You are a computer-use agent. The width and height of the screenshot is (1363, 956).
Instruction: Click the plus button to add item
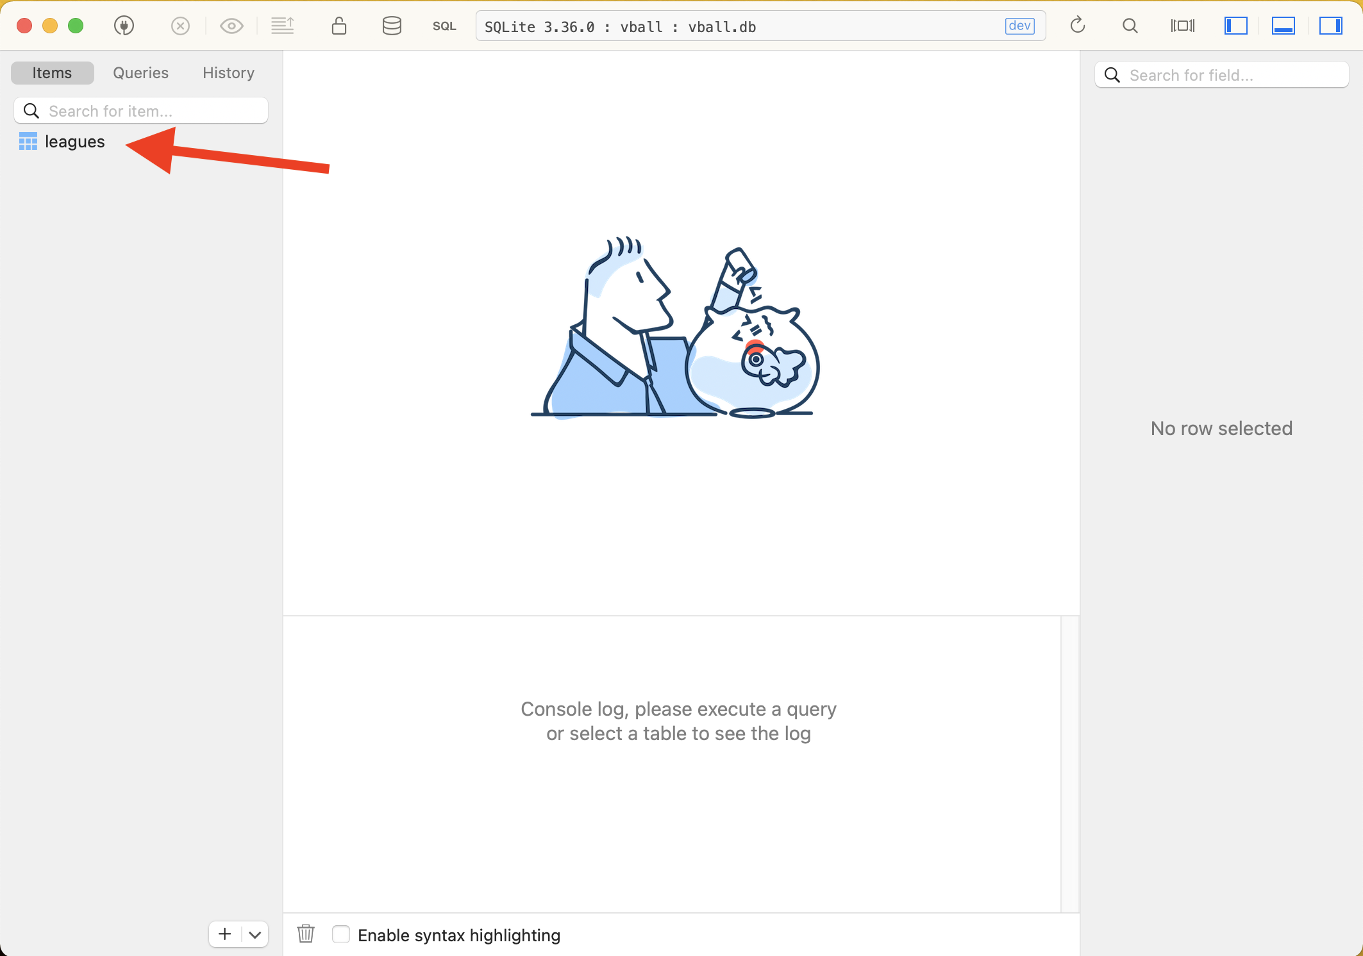(x=224, y=934)
